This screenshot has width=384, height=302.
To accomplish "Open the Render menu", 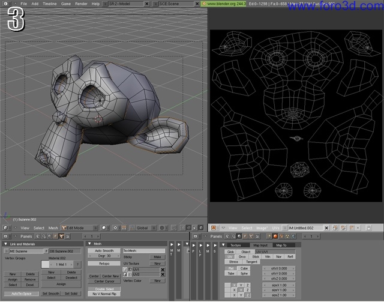I will click(81, 4).
